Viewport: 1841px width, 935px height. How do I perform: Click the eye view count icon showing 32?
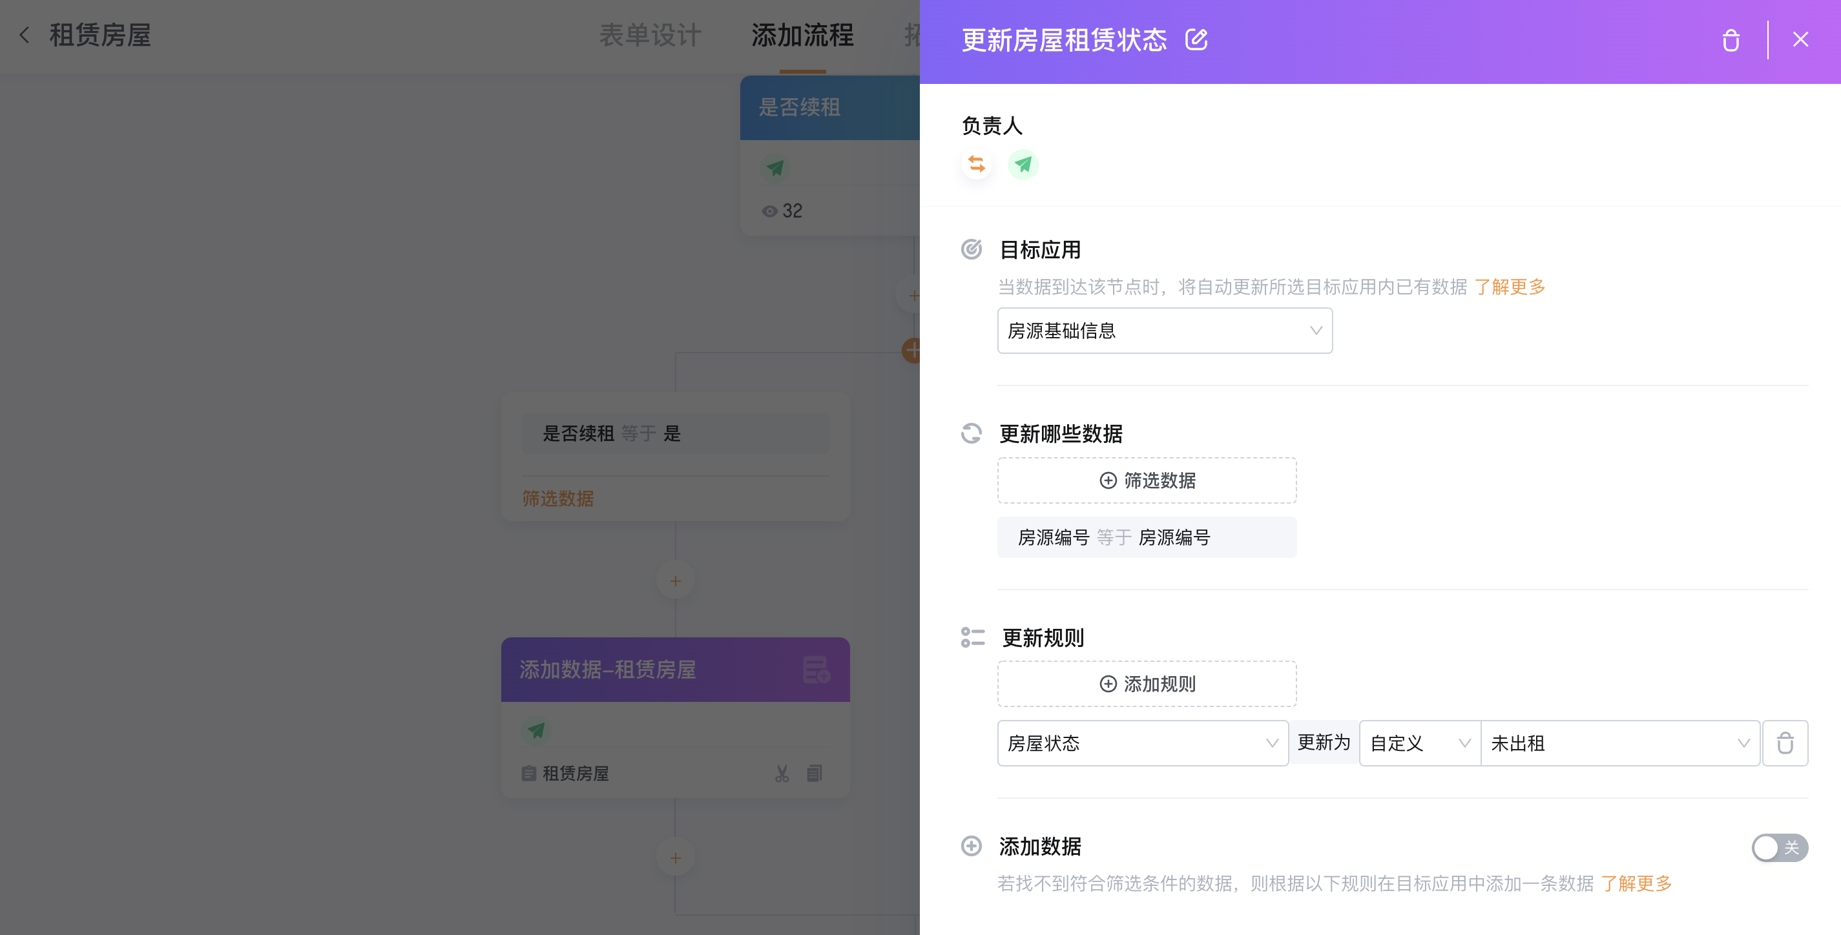(769, 211)
